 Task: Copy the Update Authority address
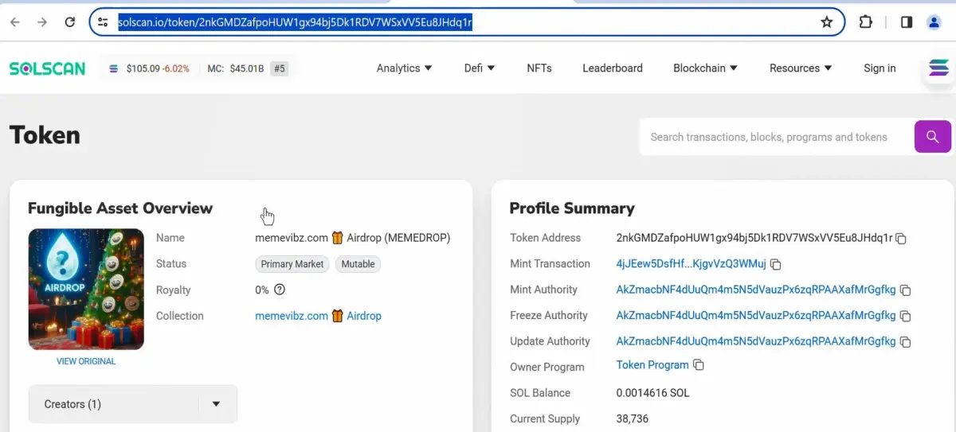click(x=905, y=342)
